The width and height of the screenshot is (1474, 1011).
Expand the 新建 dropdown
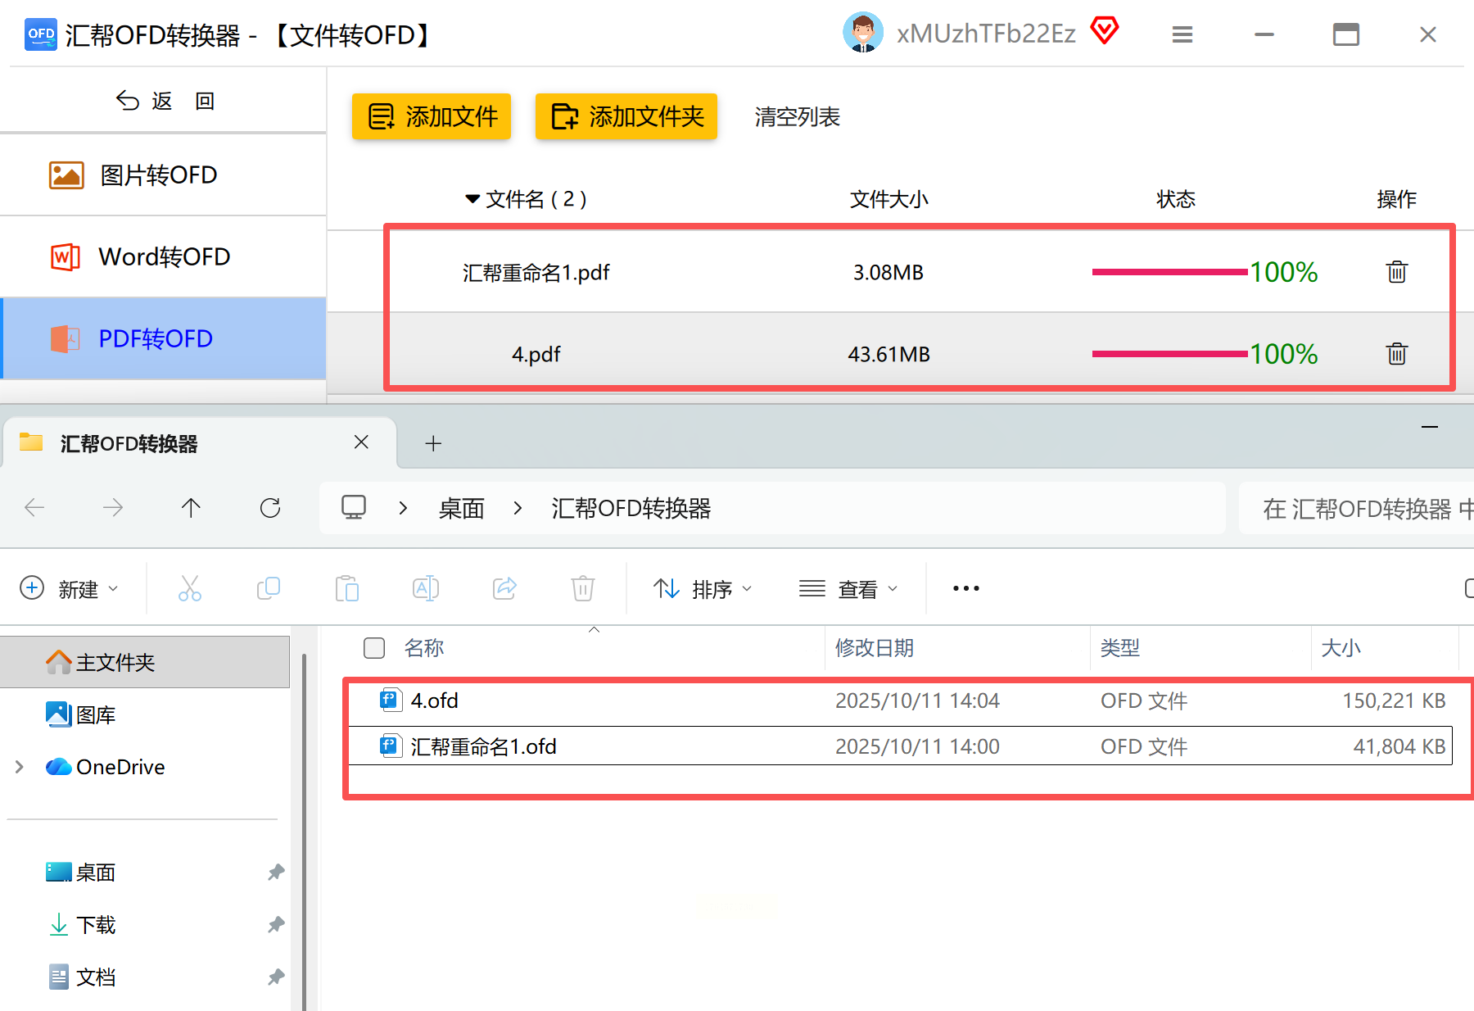pyautogui.click(x=69, y=588)
